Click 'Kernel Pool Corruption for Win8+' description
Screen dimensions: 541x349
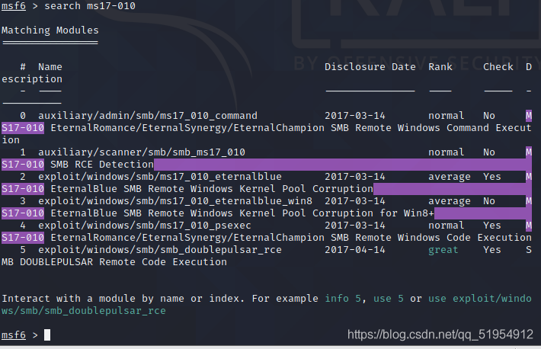pos(336,213)
